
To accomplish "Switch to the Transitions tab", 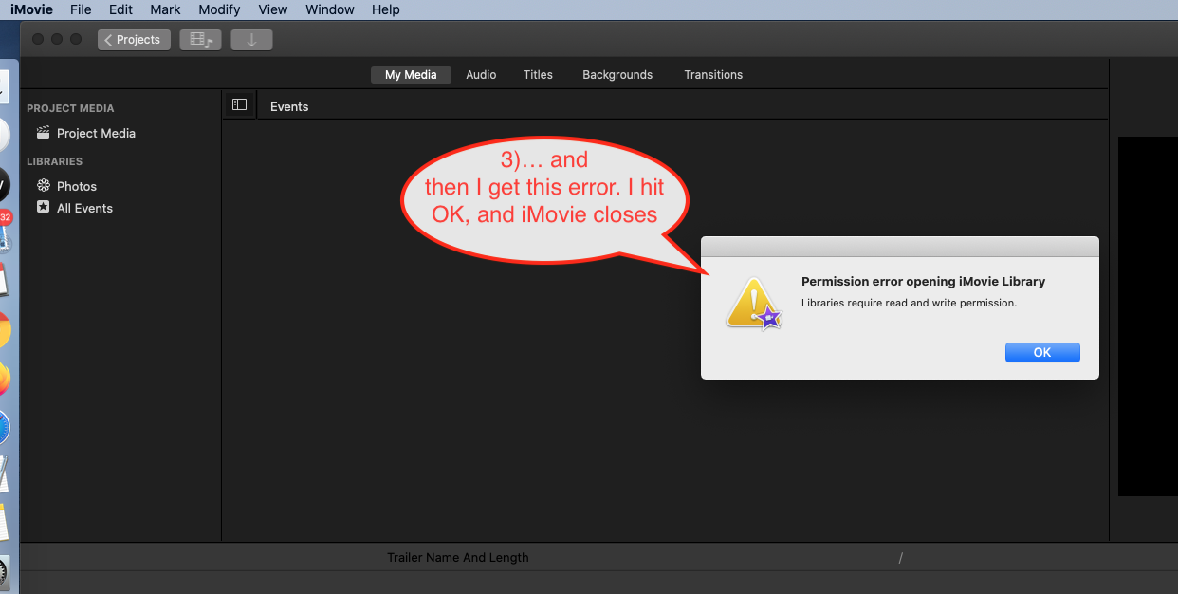I will pos(713,75).
